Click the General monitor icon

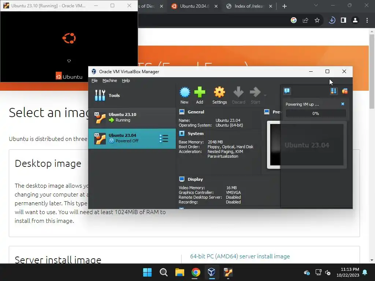click(182, 112)
